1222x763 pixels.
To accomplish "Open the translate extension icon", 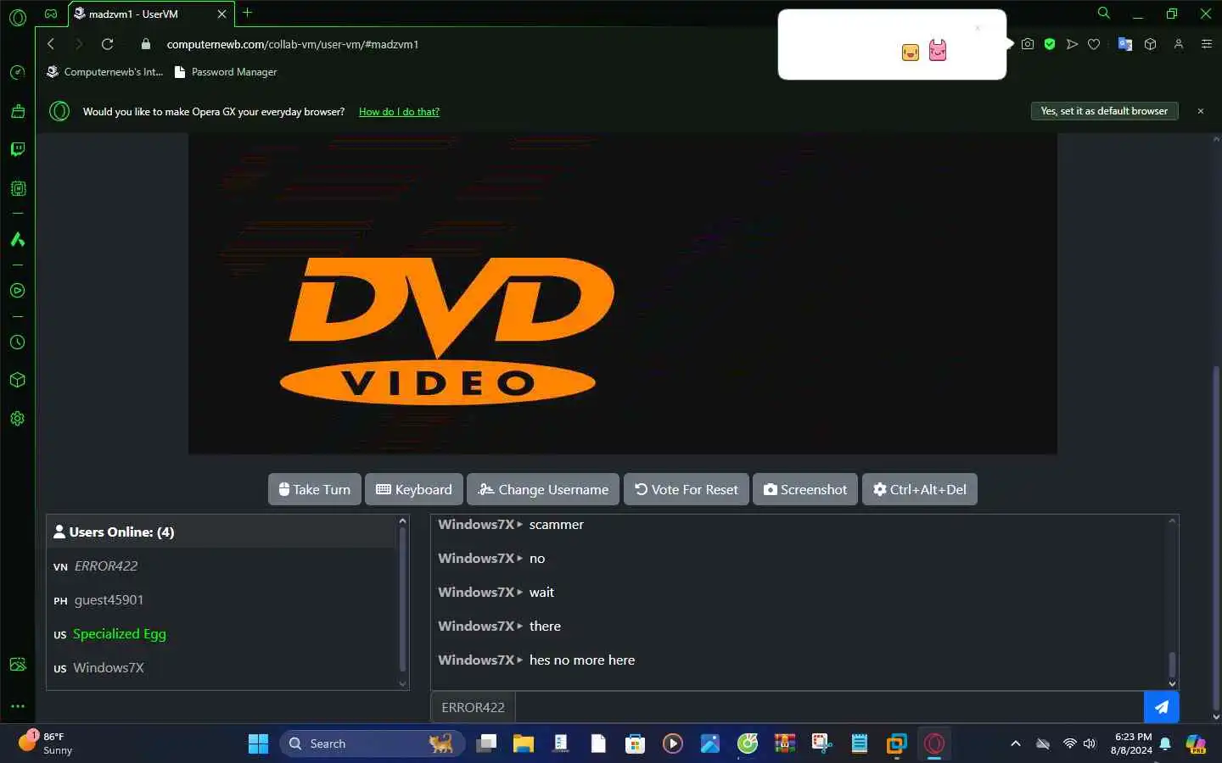I will [x=1125, y=44].
